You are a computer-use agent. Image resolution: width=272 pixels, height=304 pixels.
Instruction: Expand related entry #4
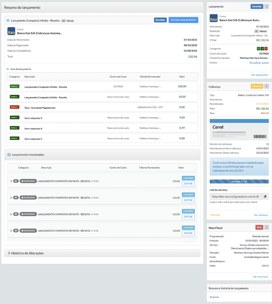tap(11, 231)
